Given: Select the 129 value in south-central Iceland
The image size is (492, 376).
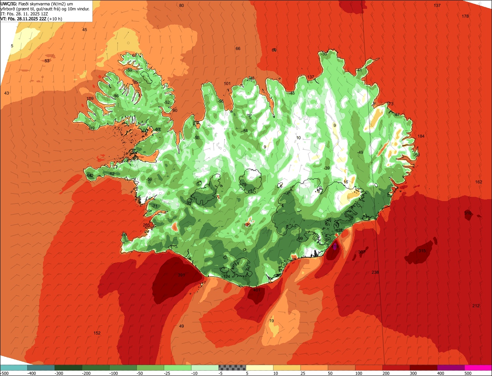Looking at the screenshot, I should (248, 225).
